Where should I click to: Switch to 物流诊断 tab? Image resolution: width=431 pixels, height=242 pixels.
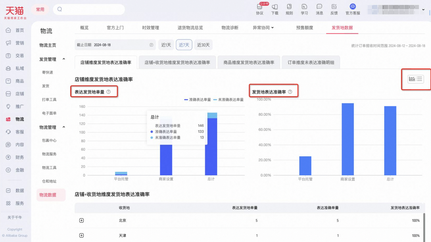point(230,28)
